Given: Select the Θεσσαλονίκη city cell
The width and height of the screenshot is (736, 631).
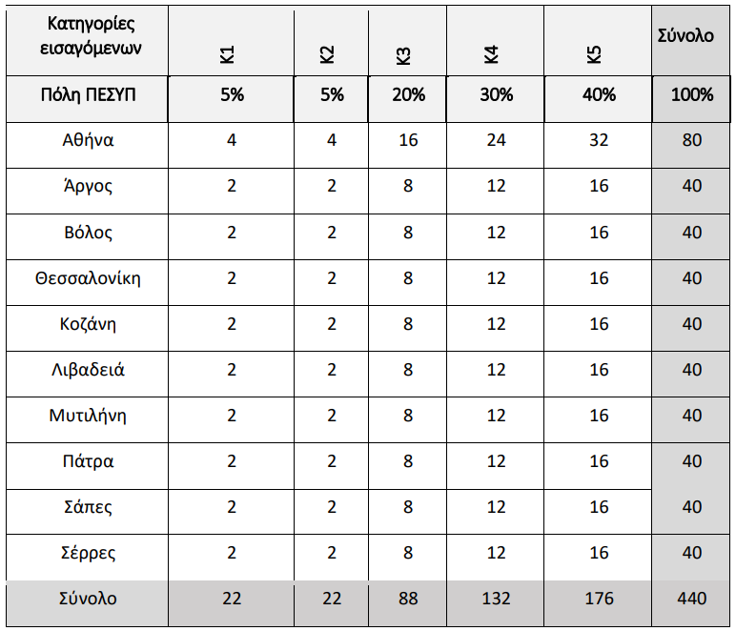Looking at the screenshot, I should [x=88, y=278].
